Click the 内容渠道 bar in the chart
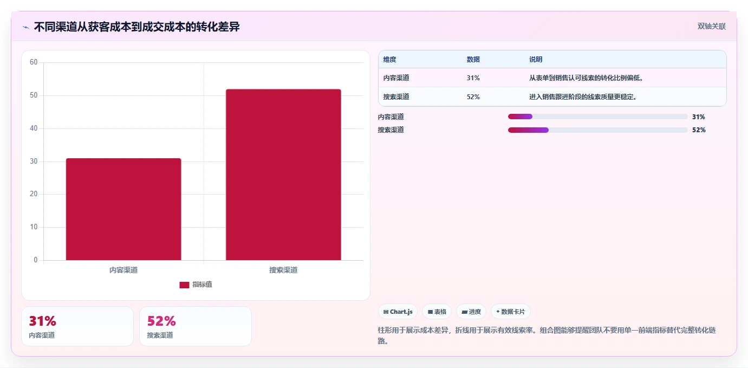The height and width of the screenshot is (368, 748). click(123, 209)
